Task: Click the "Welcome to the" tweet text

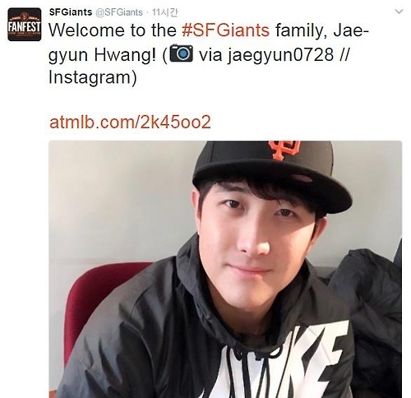Action: pos(113,30)
